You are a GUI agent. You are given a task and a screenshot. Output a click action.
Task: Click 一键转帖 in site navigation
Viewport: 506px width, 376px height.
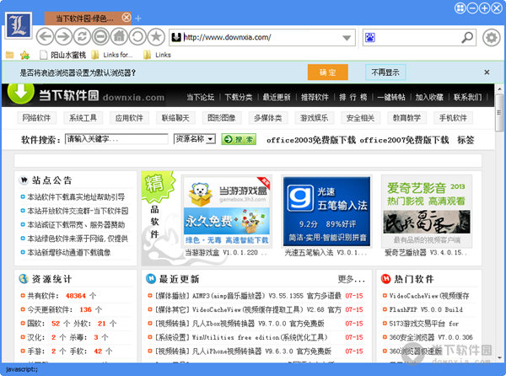(391, 97)
